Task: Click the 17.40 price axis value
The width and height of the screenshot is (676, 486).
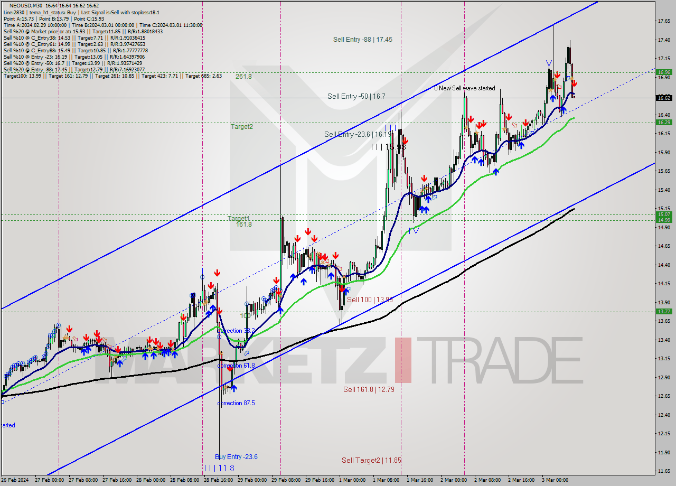Action: [x=664, y=40]
